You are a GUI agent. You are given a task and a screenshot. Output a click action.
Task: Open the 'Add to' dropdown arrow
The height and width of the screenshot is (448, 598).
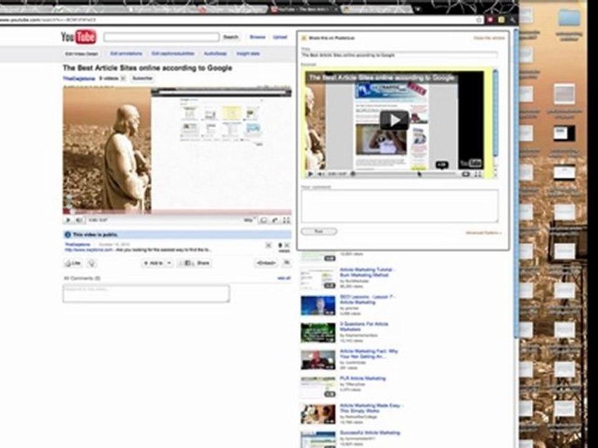(169, 263)
